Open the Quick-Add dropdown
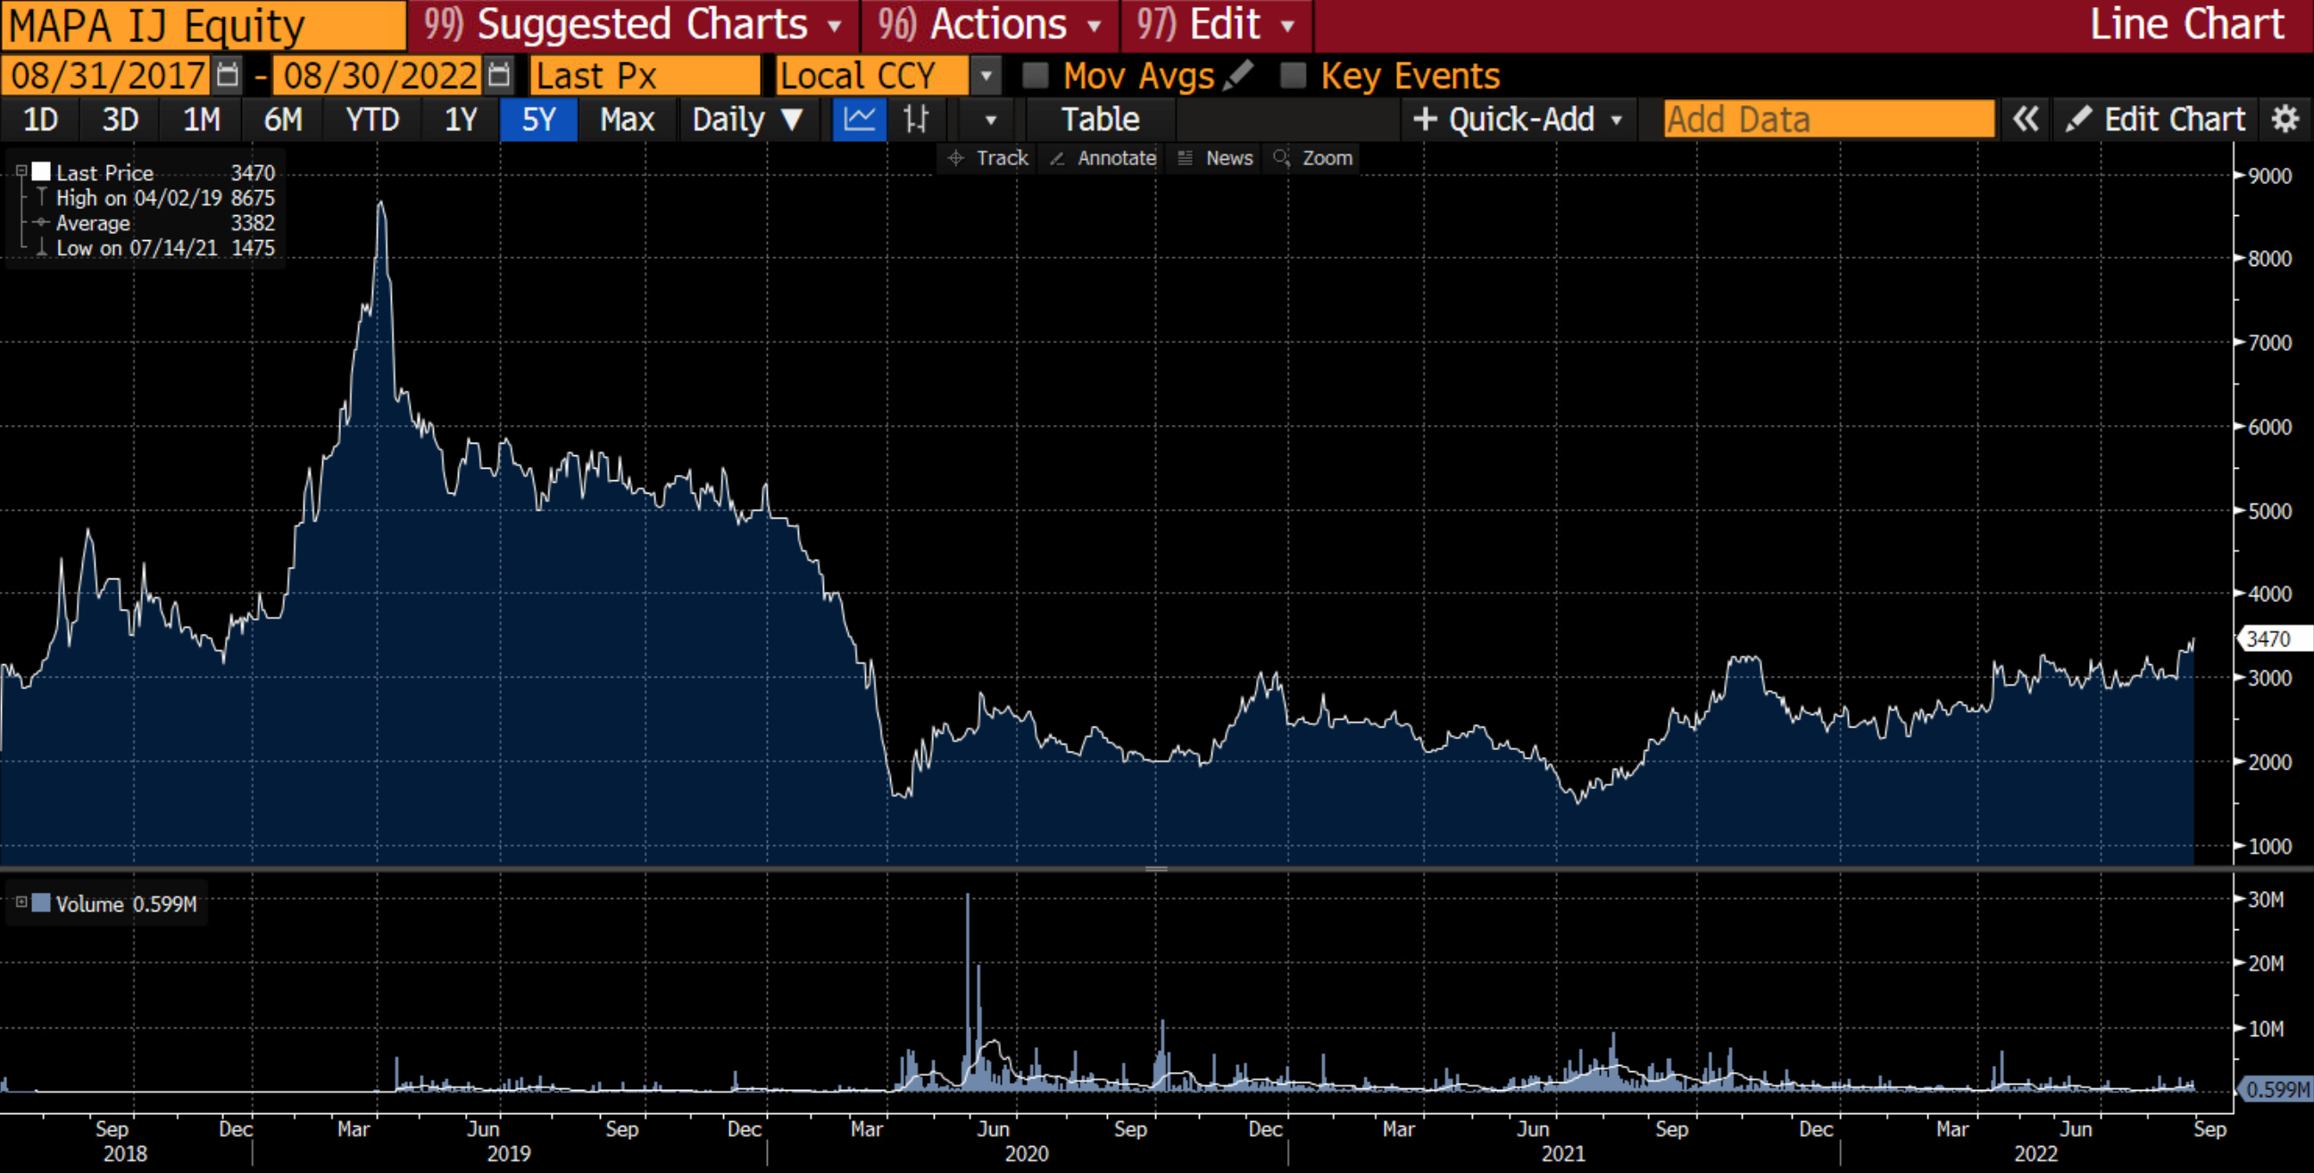Viewport: 2314px width, 1173px height. pos(1517,120)
